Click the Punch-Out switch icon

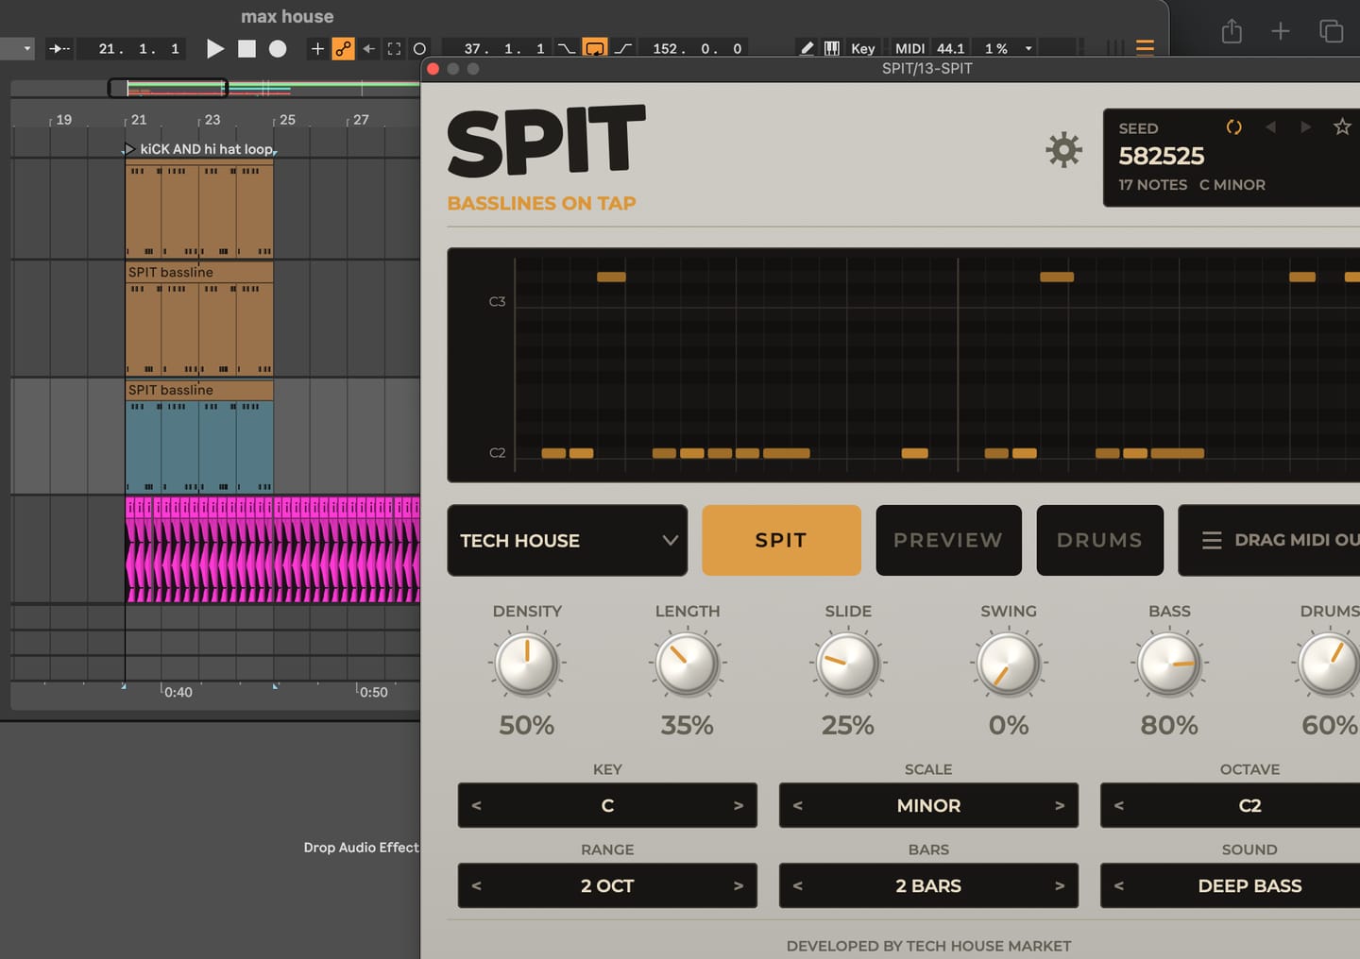click(623, 48)
